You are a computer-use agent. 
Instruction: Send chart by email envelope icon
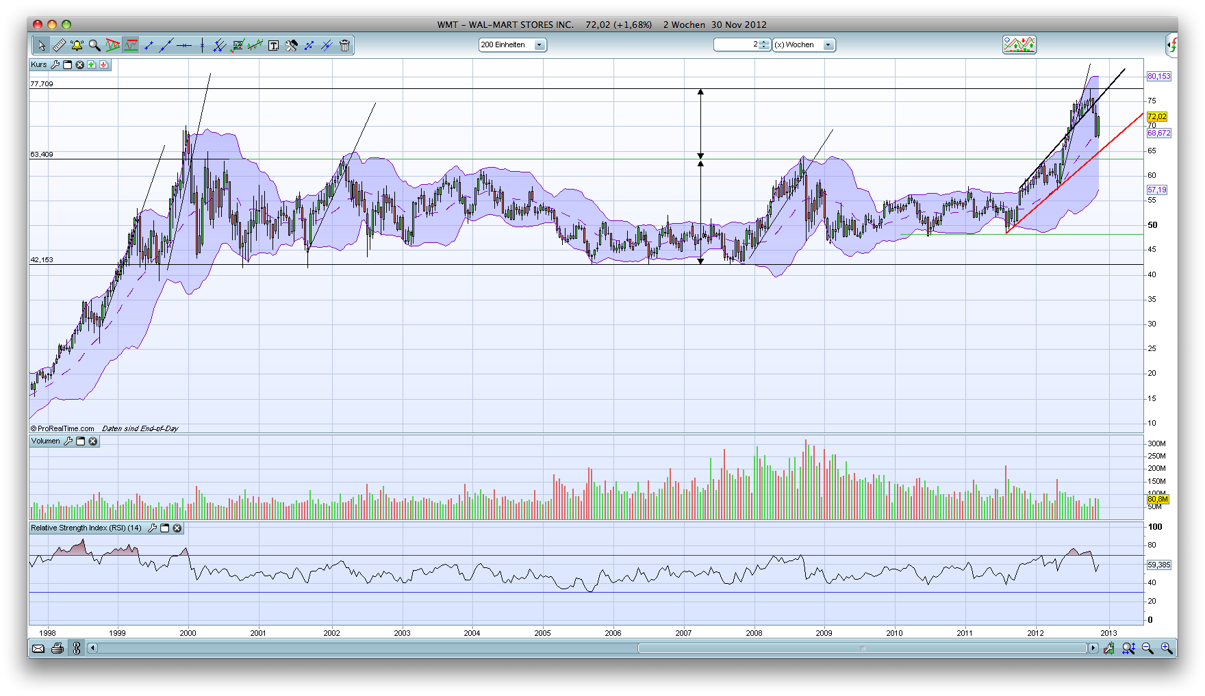click(38, 648)
